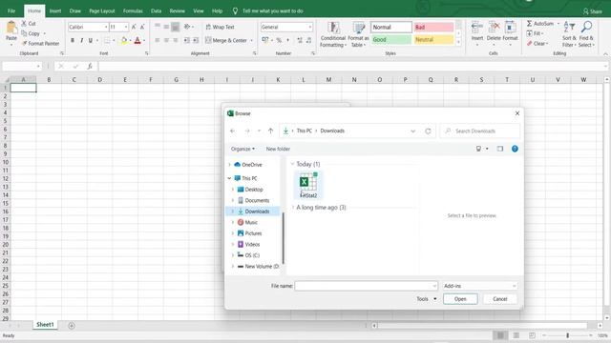Apply Percent Style format
The image size is (611, 343).
click(279, 40)
